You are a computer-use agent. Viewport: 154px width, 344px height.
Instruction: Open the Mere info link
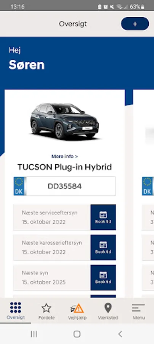tap(64, 156)
